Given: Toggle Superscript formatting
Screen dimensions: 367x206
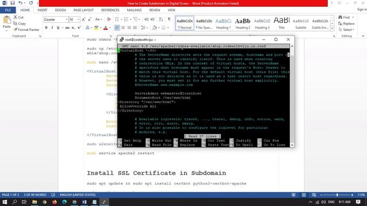Looking at the screenshot, I should pos(79,28).
